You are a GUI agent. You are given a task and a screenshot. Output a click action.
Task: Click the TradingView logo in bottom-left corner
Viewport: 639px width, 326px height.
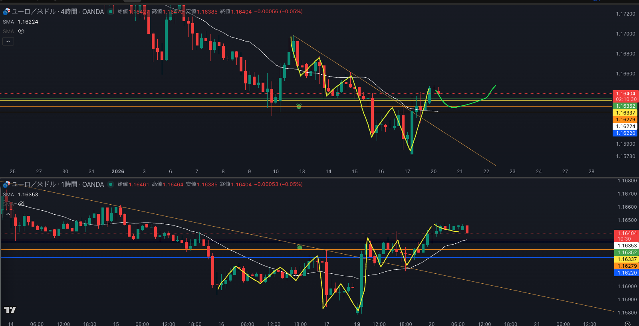(10, 310)
